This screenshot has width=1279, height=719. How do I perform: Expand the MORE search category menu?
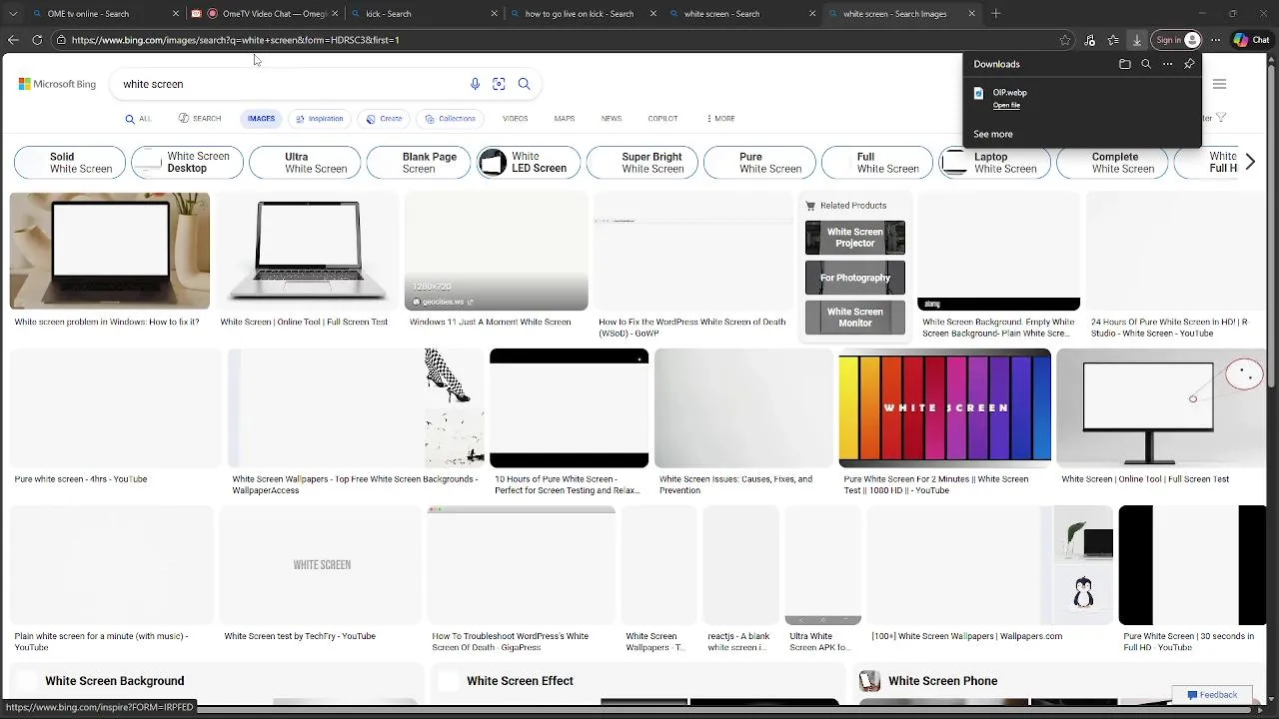tap(720, 118)
